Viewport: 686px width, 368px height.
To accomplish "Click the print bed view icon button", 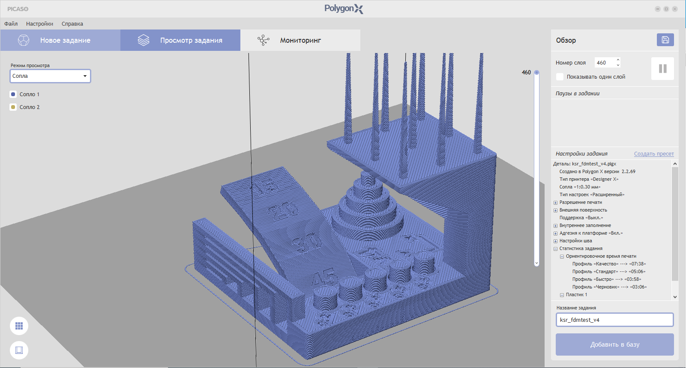I will 19,350.
